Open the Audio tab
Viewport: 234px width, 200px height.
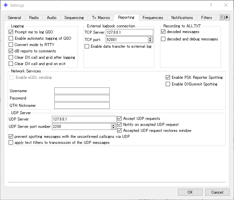tap(52, 18)
